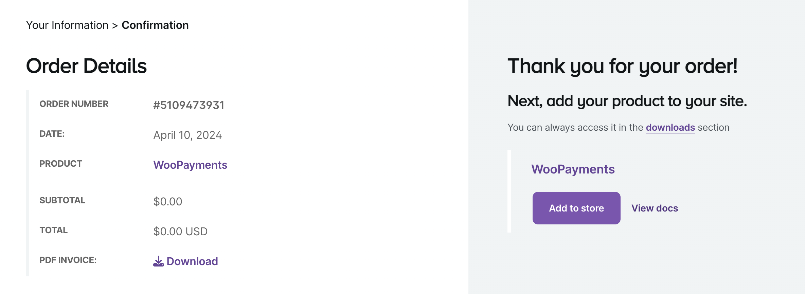Click the download arrow icon beside PDF invoice

(x=158, y=261)
